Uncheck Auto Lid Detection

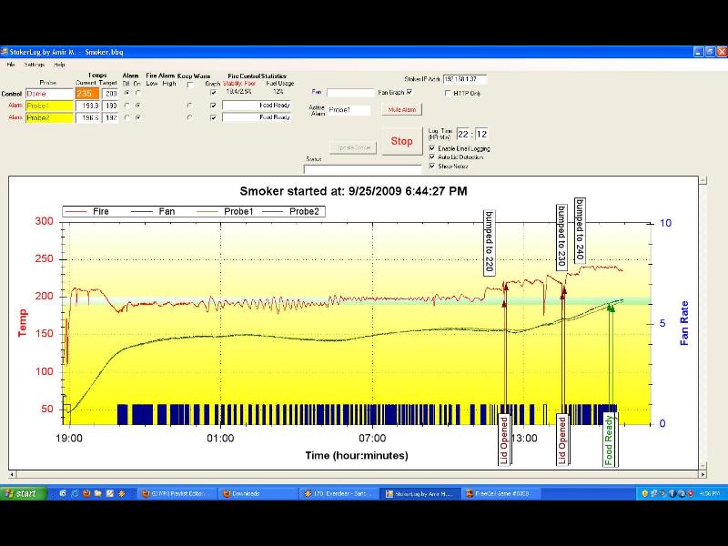(x=432, y=157)
